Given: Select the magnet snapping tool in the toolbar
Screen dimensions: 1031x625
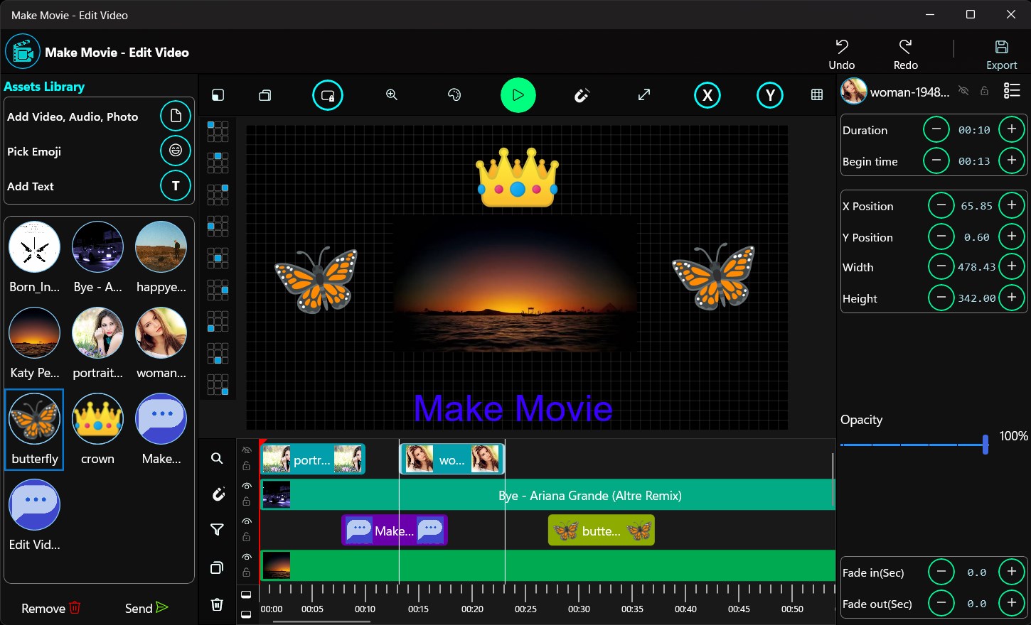Looking at the screenshot, I should 582,94.
